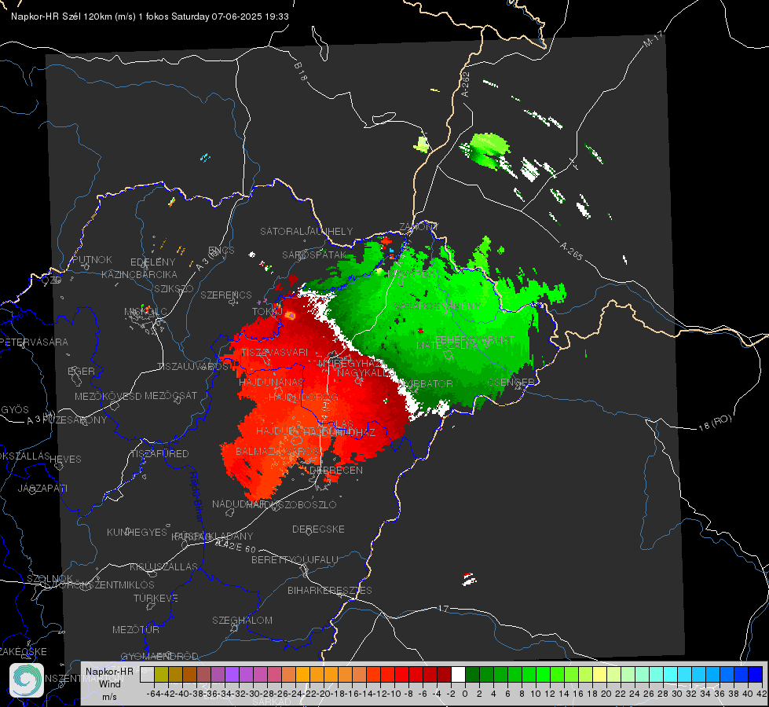Click the JASZAPATI label
769x707 pixels.
(42, 488)
